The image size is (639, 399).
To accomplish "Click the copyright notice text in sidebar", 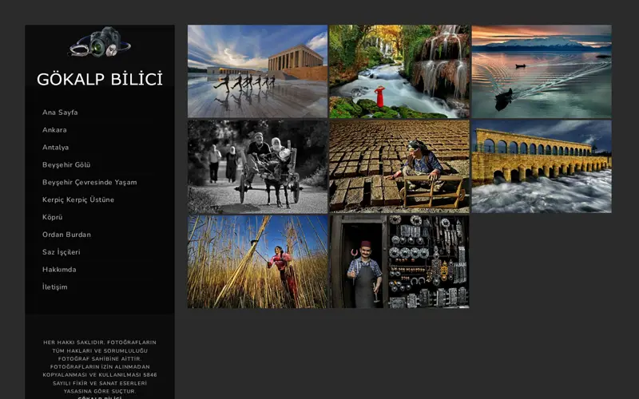I will click(x=100, y=369).
